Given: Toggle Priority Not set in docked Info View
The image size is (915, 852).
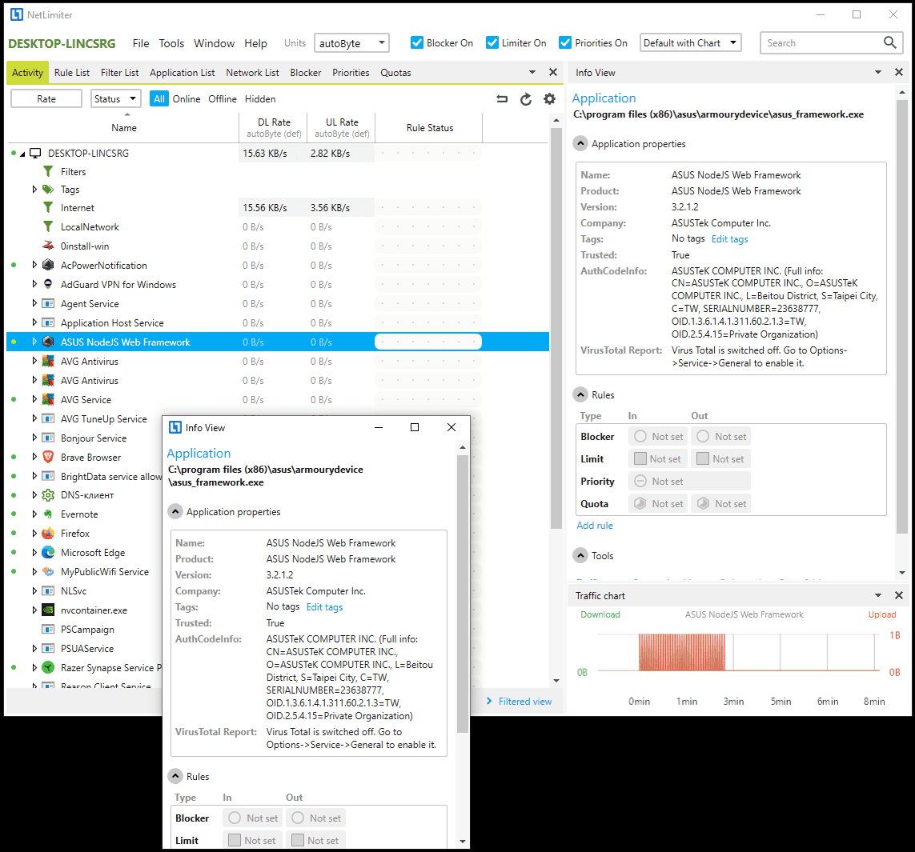Looking at the screenshot, I should [x=690, y=481].
